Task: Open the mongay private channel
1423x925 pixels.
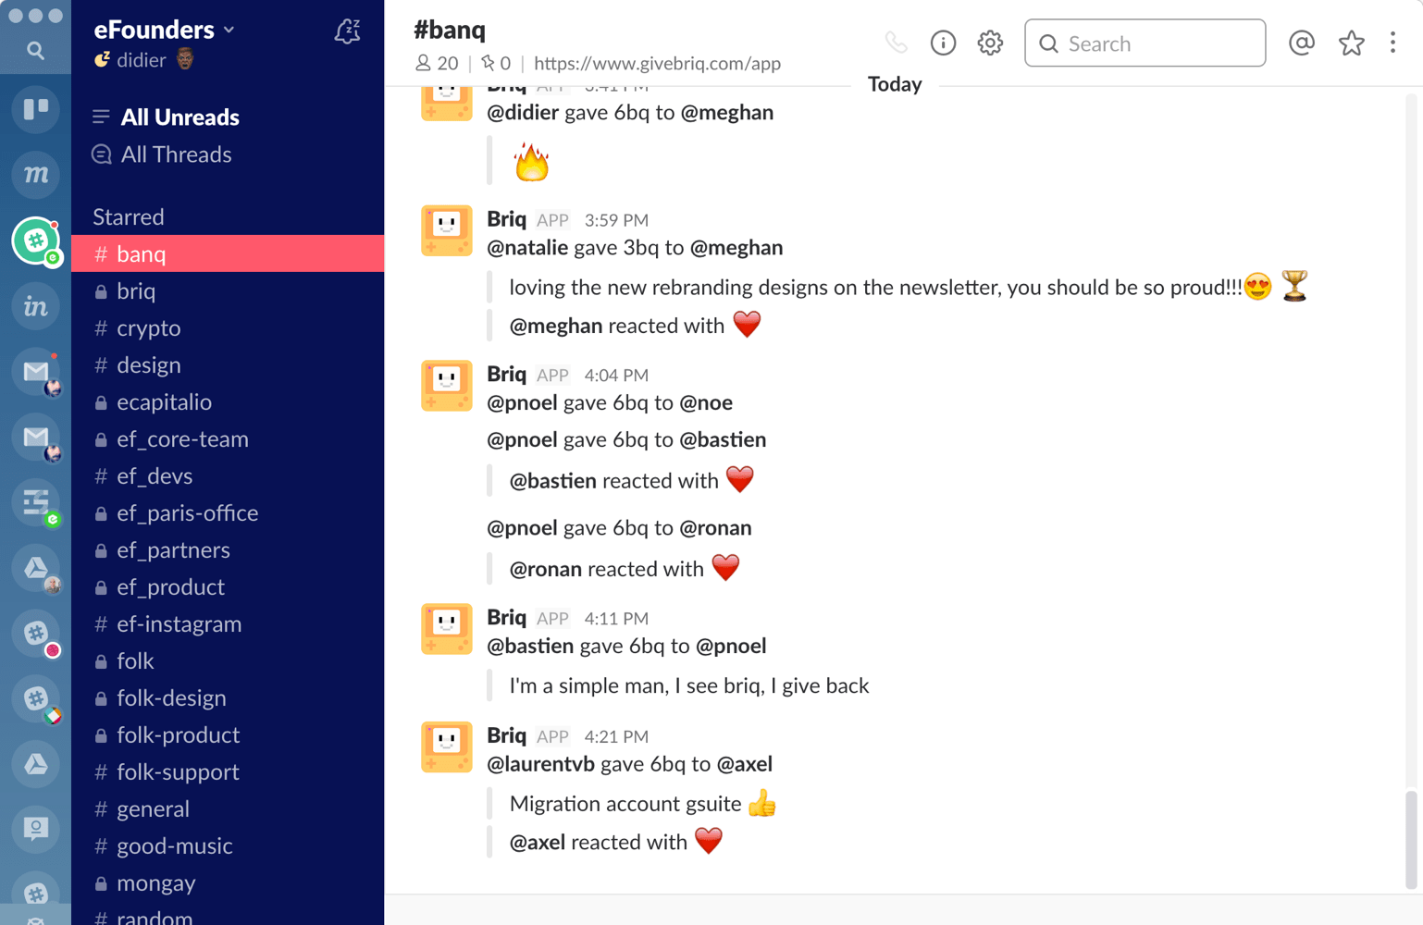Action: (228, 882)
